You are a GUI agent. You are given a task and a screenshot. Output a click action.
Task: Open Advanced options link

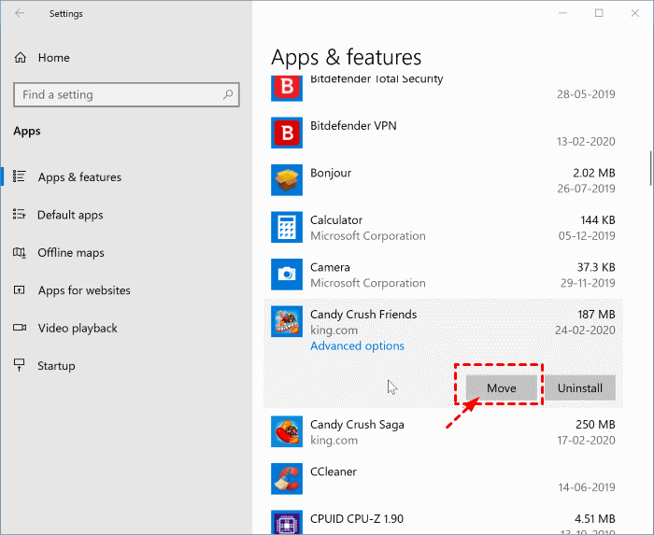click(357, 345)
